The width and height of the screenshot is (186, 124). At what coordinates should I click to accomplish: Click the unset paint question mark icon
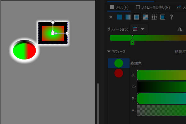(171, 17)
